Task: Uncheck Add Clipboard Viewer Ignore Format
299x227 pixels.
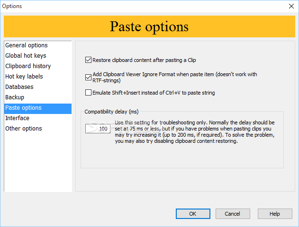Action: [88, 78]
